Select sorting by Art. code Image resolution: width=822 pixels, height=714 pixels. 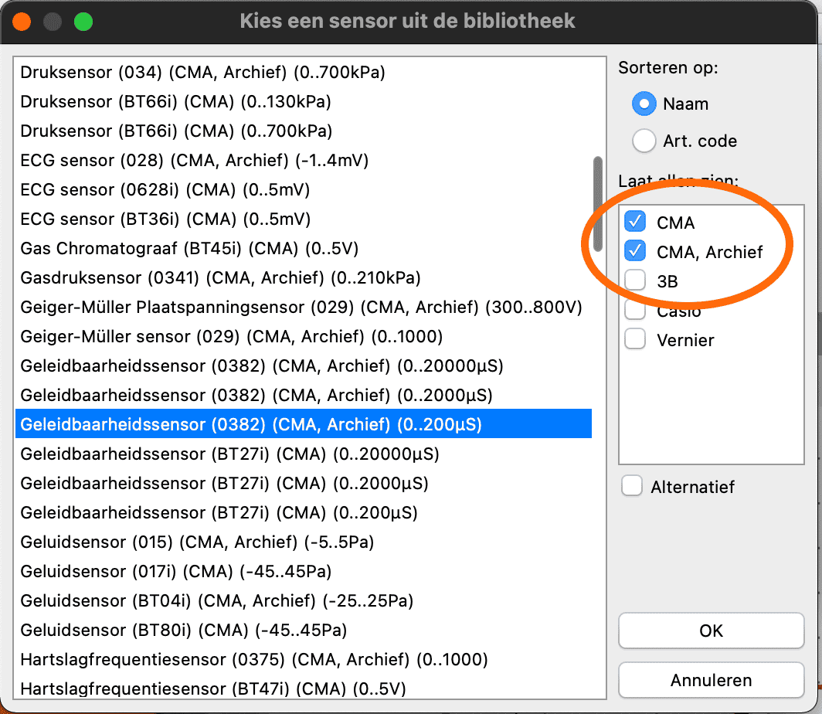tap(644, 141)
